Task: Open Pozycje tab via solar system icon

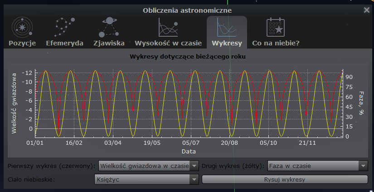Action: (22, 28)
